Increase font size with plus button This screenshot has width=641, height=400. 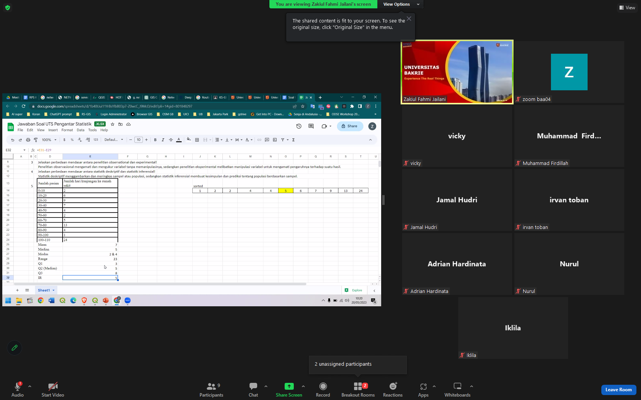(x=146, y=140)
